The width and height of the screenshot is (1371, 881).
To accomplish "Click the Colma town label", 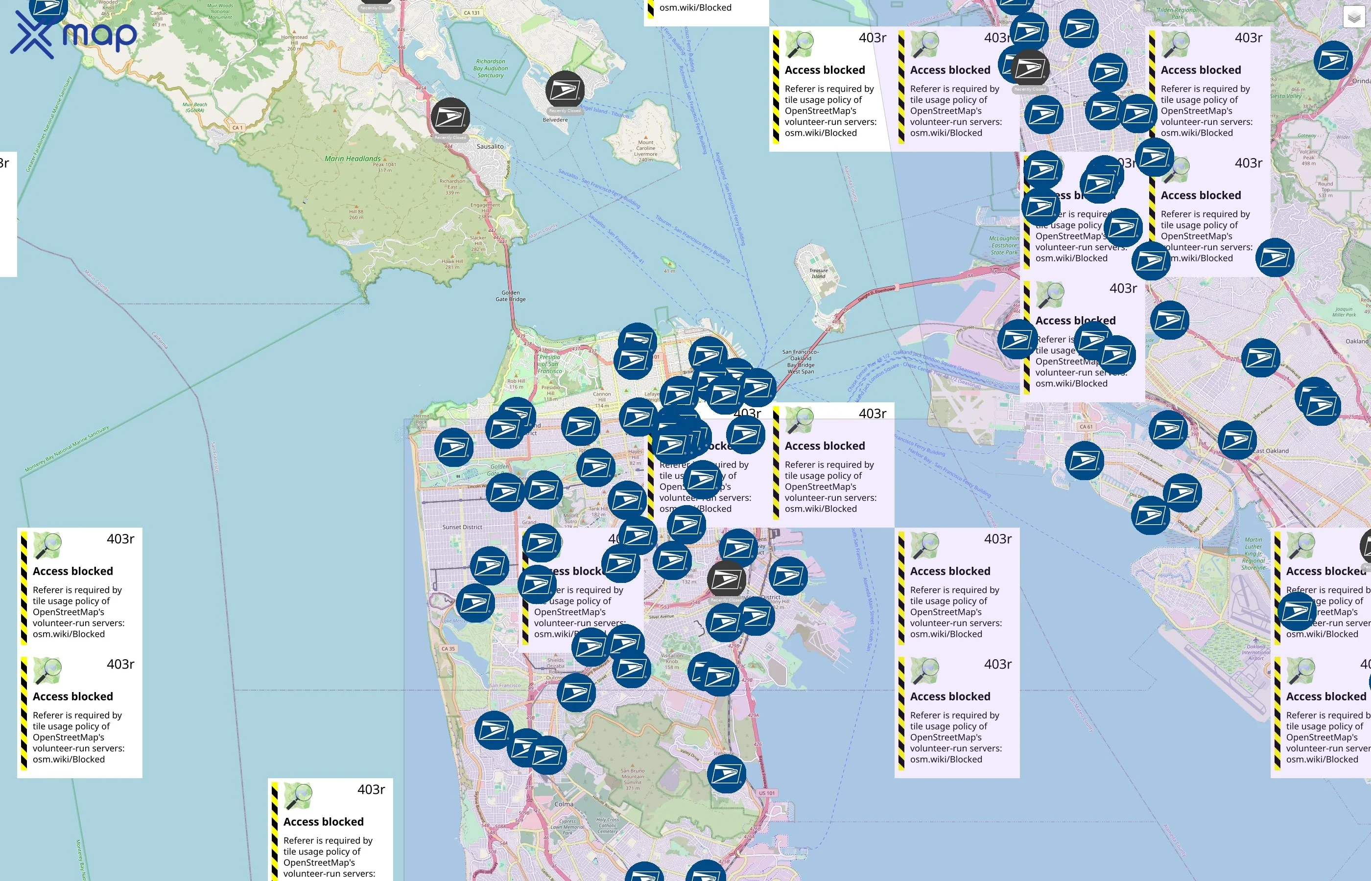I will click(x=564, y=804).
